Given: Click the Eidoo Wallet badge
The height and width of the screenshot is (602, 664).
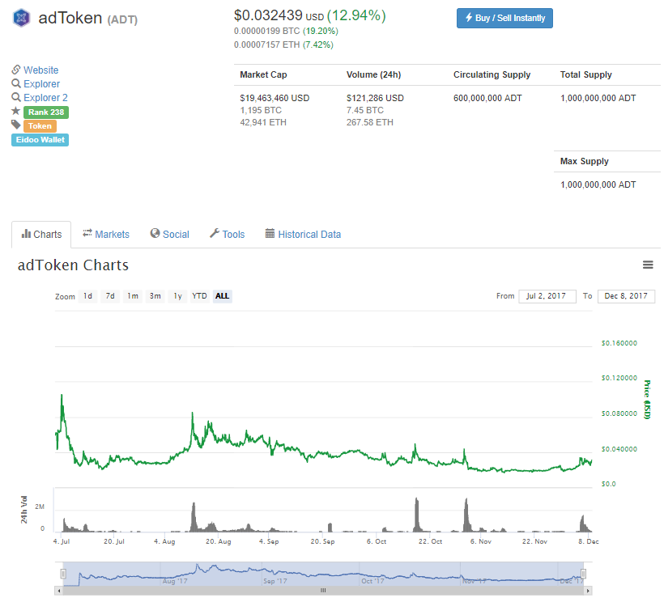Looking at the screenshot, I should click(x=40, y=140).
